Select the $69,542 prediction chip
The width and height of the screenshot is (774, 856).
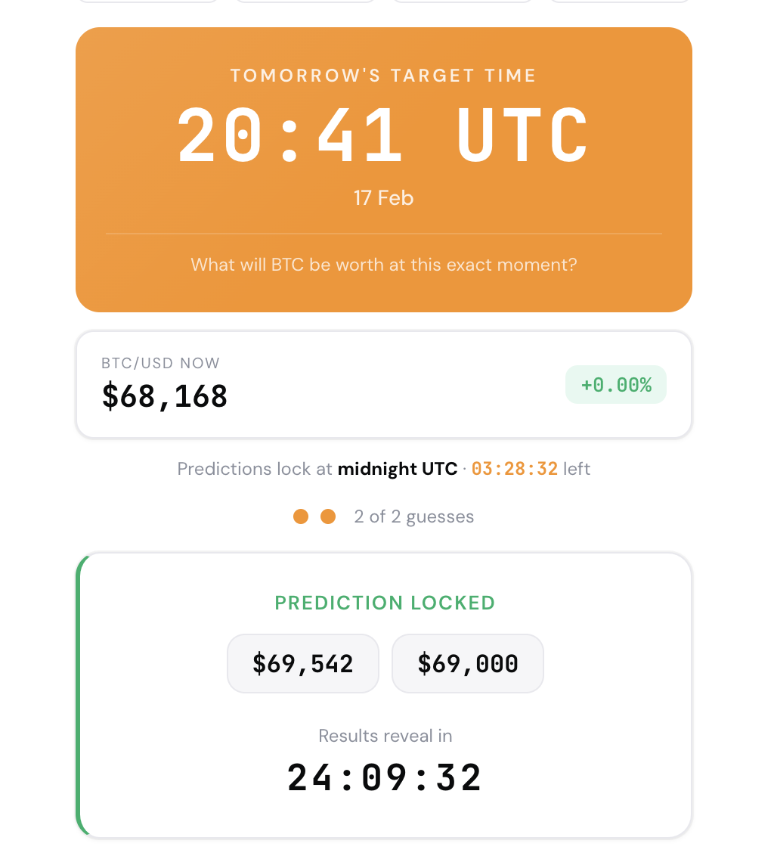pos(302,663)
